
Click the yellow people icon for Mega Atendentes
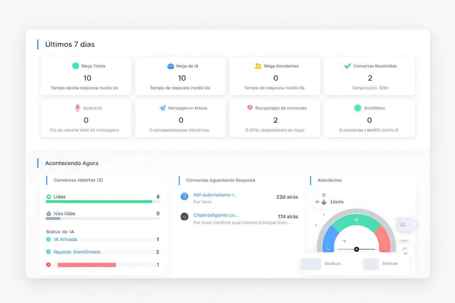(258, 66)
